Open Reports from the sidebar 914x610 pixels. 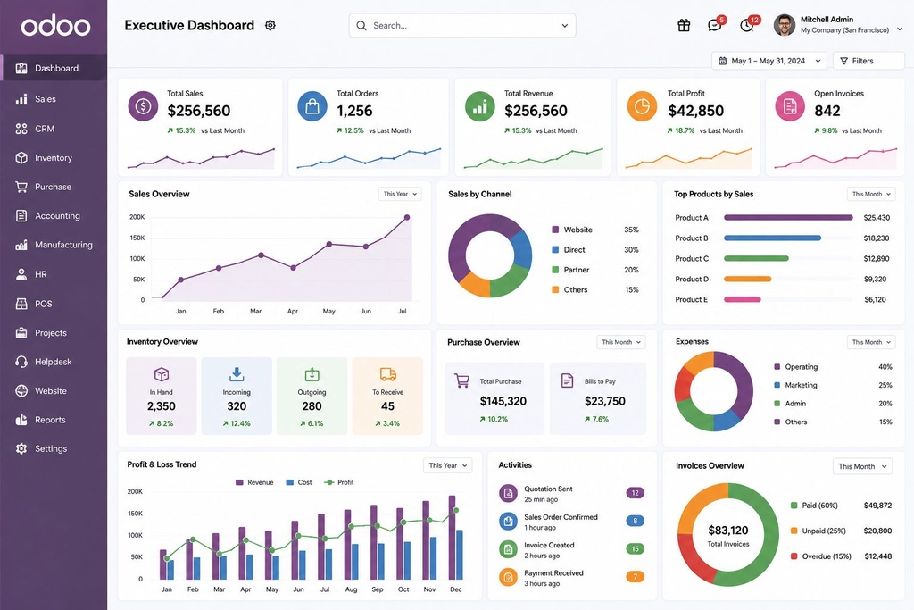point(54,420)
